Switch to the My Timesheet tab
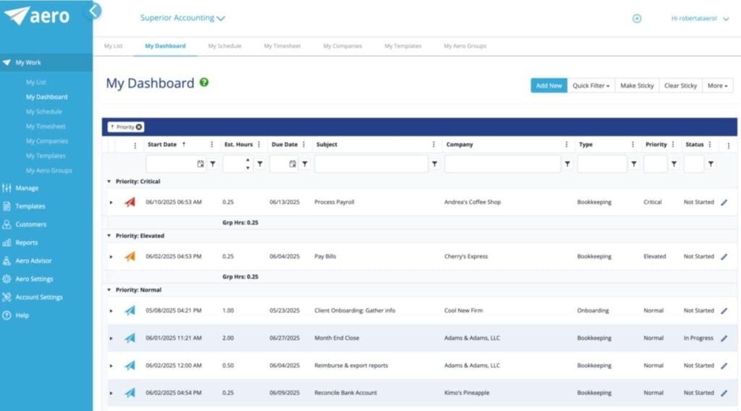The image size is (741, 411). [282, 46]
